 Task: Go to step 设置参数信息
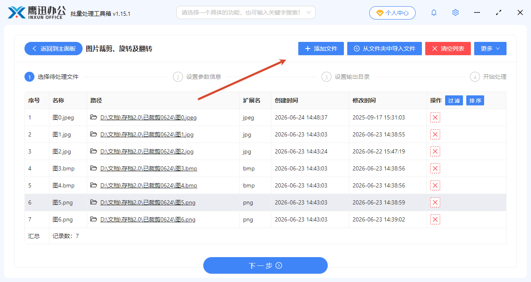[197, 77]
